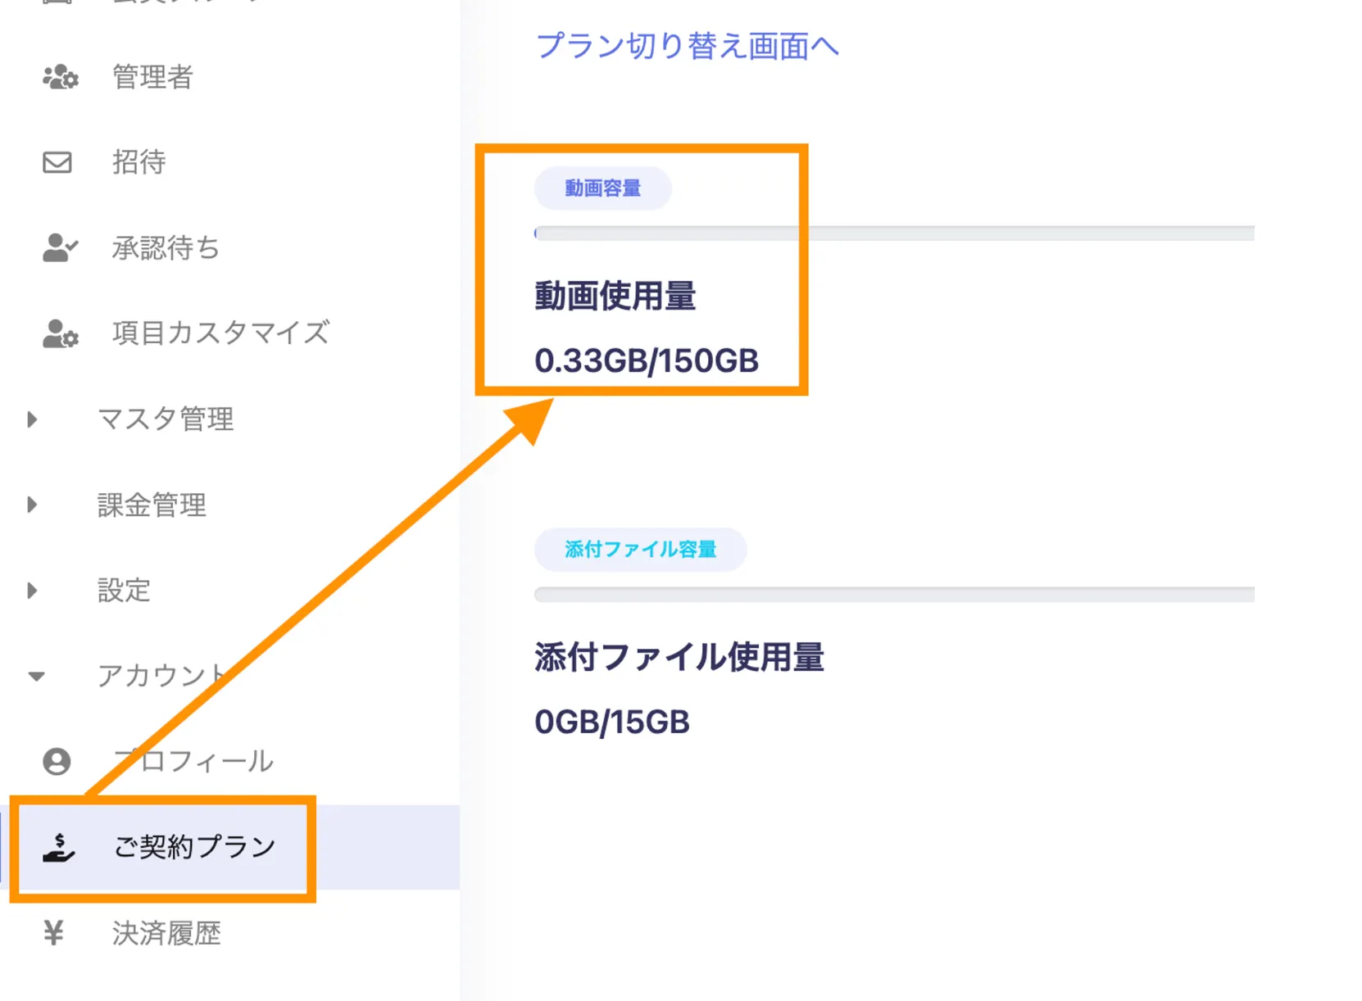Click the 決済履歴 yen icon

54,932
